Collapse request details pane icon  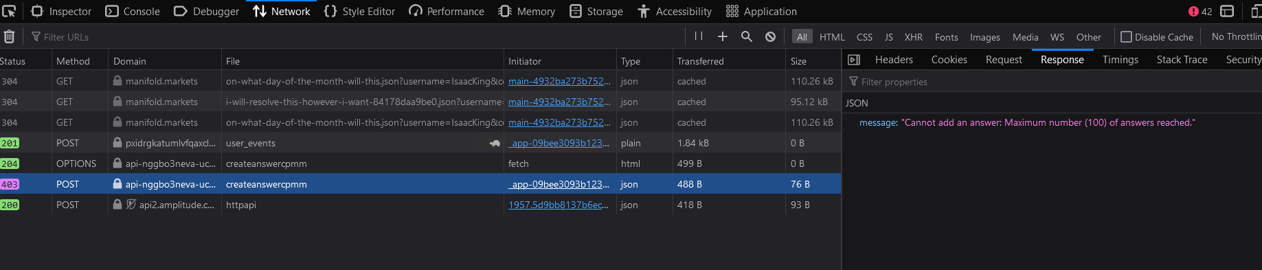[854, 60]
